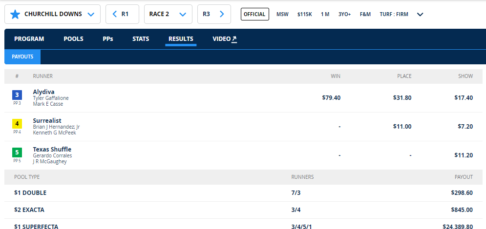Click the POOL TYPE header
Image resolution: width=486 pixels, height=229 pixels.
27,177
